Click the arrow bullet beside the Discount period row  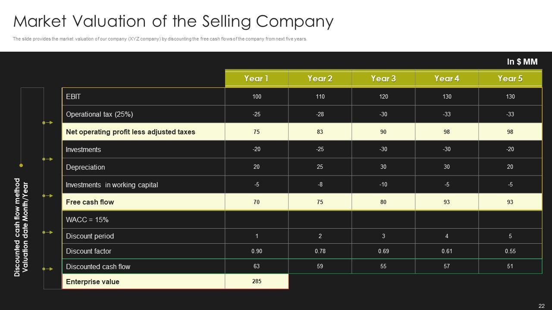[x=48, y=232]
